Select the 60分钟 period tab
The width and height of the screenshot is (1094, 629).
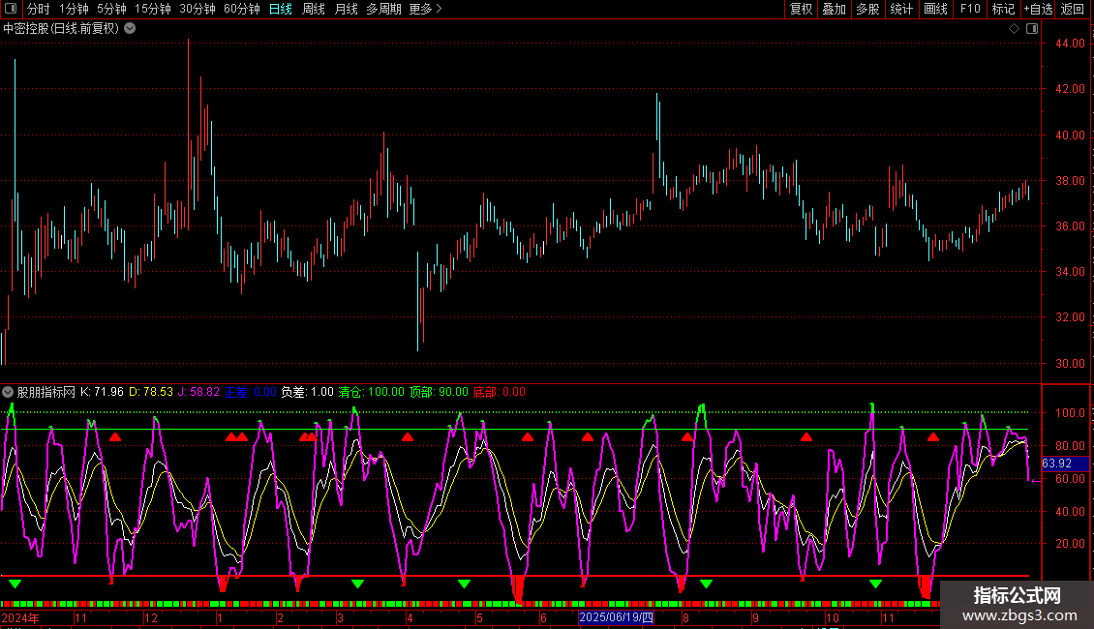click(241, 9)
